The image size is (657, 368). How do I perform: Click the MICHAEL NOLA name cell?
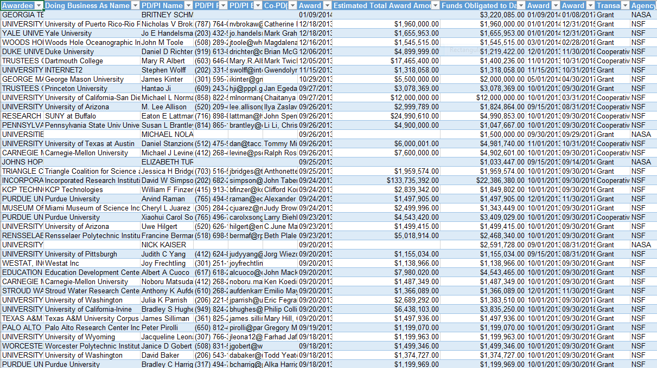pyautogui.click(x=166, y=134)
